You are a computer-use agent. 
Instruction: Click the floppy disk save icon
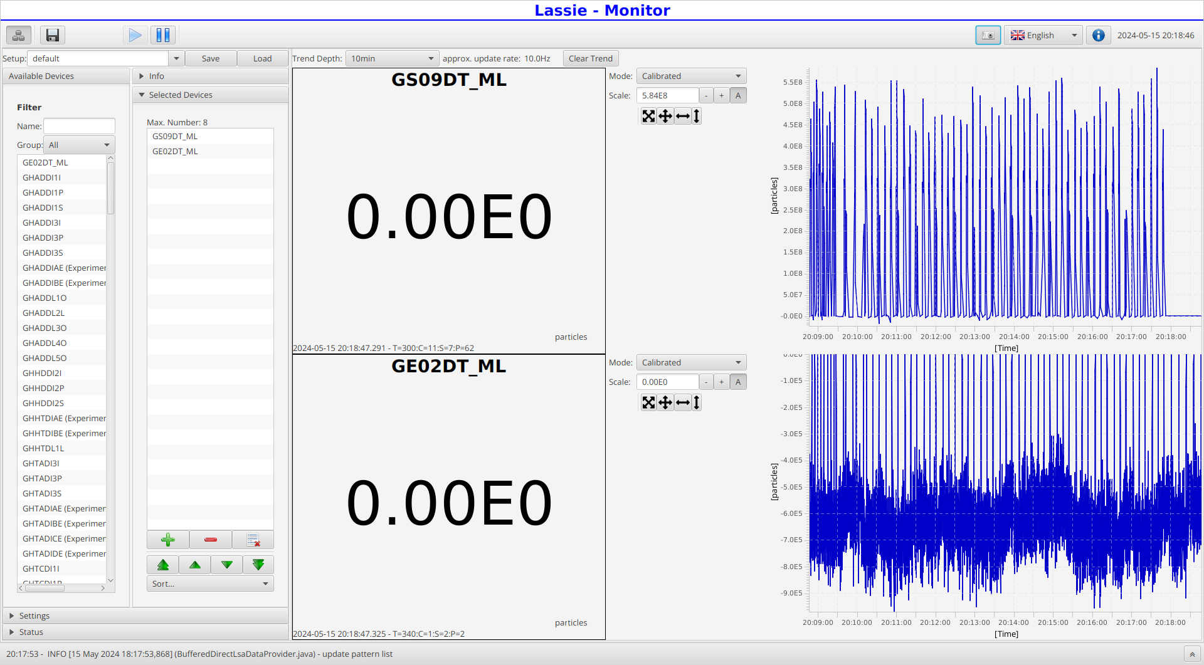[x=53, y=35]
